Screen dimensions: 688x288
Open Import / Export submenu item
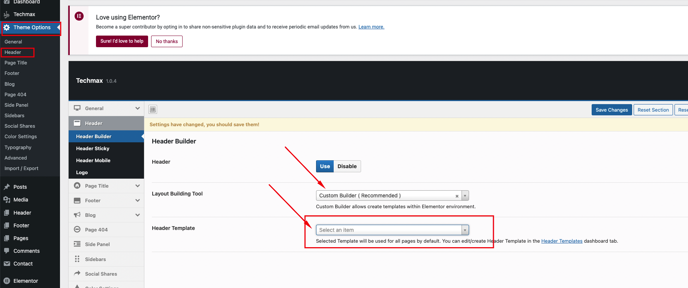(x=21, y=168)
